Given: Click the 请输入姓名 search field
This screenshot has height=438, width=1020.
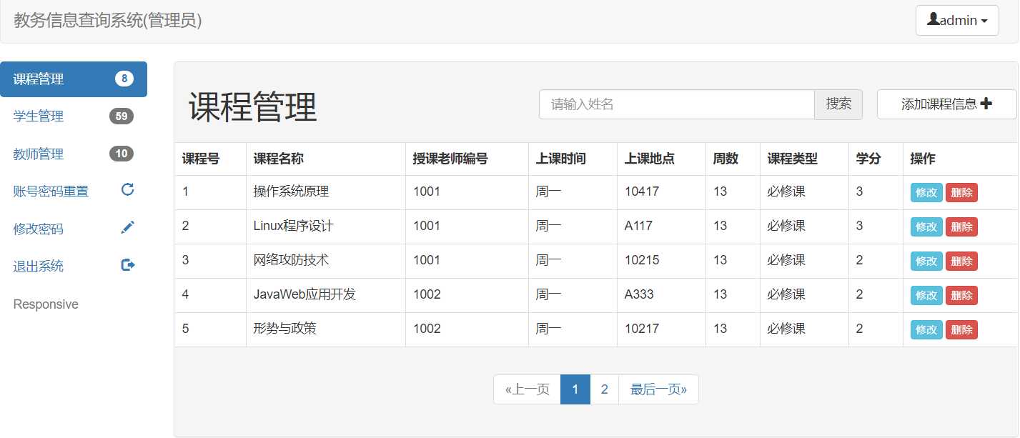Looking at the screenshot, I should point(676,104).
